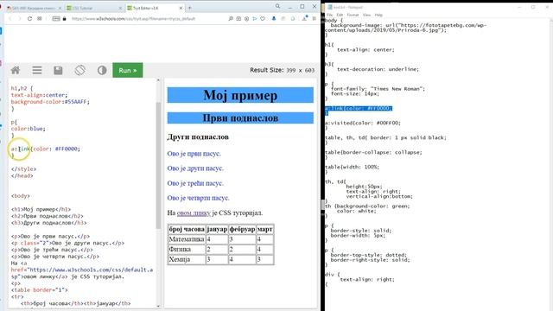Image resolution: width=553 pixels, height=311 pixels.
Task: Search tabs with the title bar magnifier
Action: tap(278, 6)
